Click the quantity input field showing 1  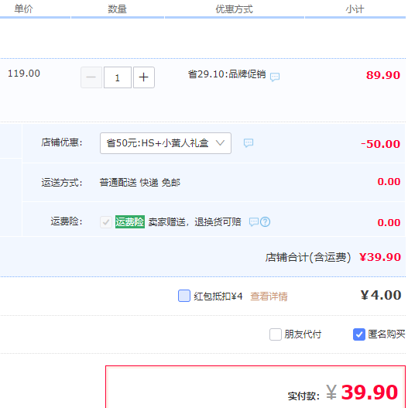[118, 77]
